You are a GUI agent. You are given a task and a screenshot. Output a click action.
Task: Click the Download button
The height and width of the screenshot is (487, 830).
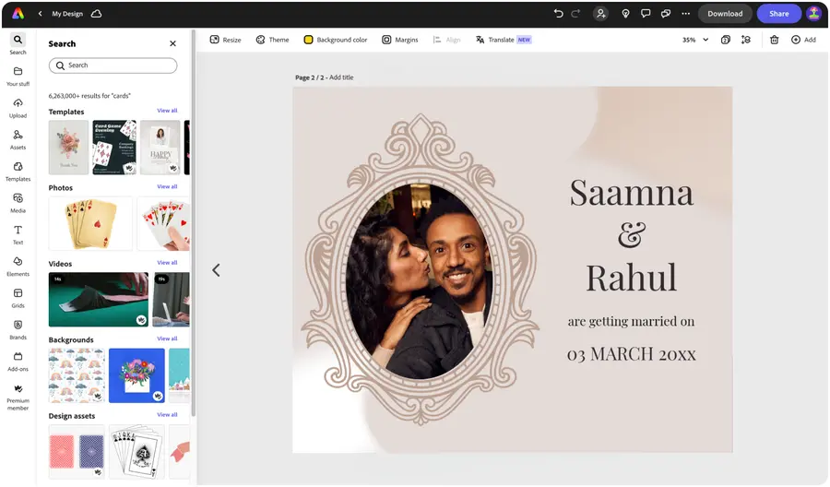[x=725, y=14]
